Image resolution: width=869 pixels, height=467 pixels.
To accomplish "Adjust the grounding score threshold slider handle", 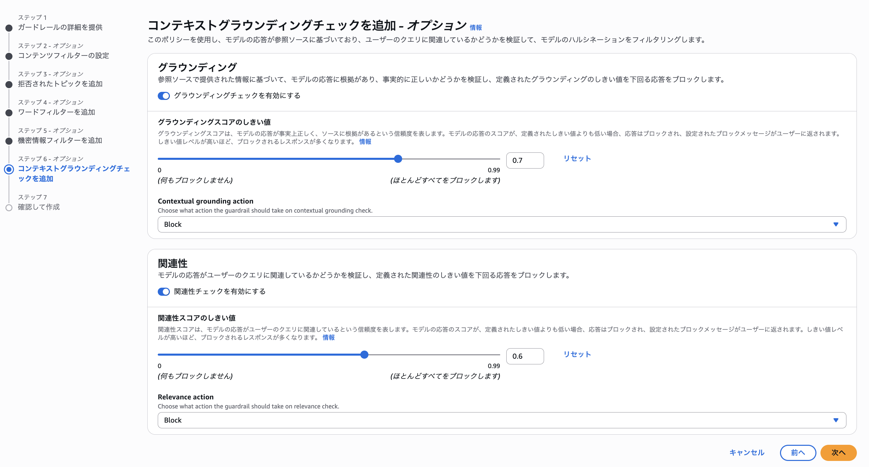I will [398, 158].
